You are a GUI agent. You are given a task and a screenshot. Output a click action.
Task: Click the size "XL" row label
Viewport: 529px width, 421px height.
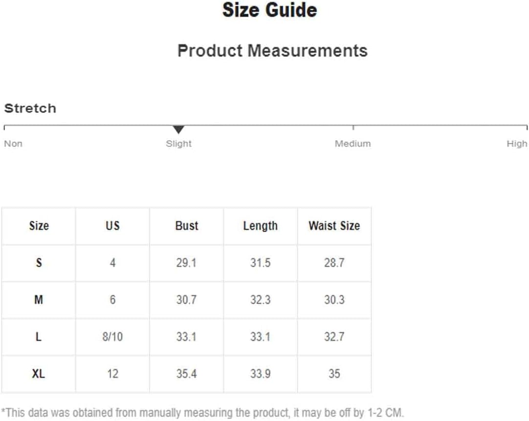tap(39, 374)
